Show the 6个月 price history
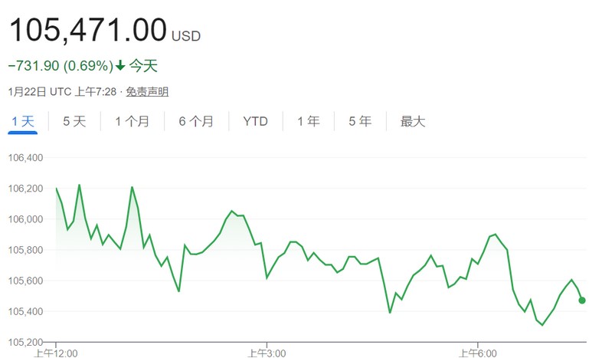This screenshot has height=358, width=589. (196, 121)
